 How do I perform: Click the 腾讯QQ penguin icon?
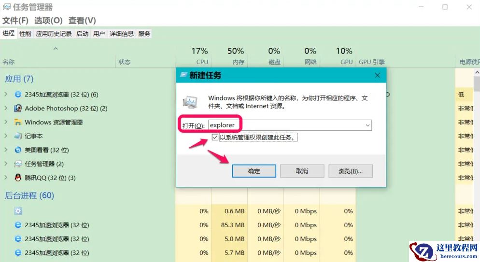18,178
